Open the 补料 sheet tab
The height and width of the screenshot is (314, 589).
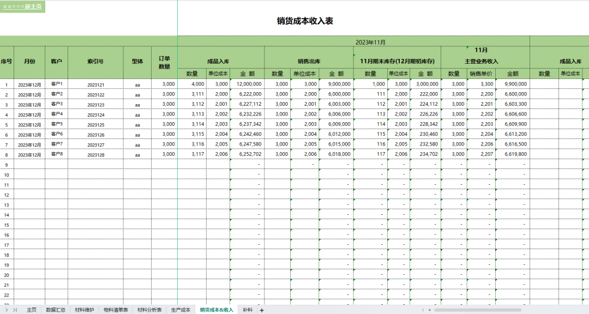(x=248, y=310)
